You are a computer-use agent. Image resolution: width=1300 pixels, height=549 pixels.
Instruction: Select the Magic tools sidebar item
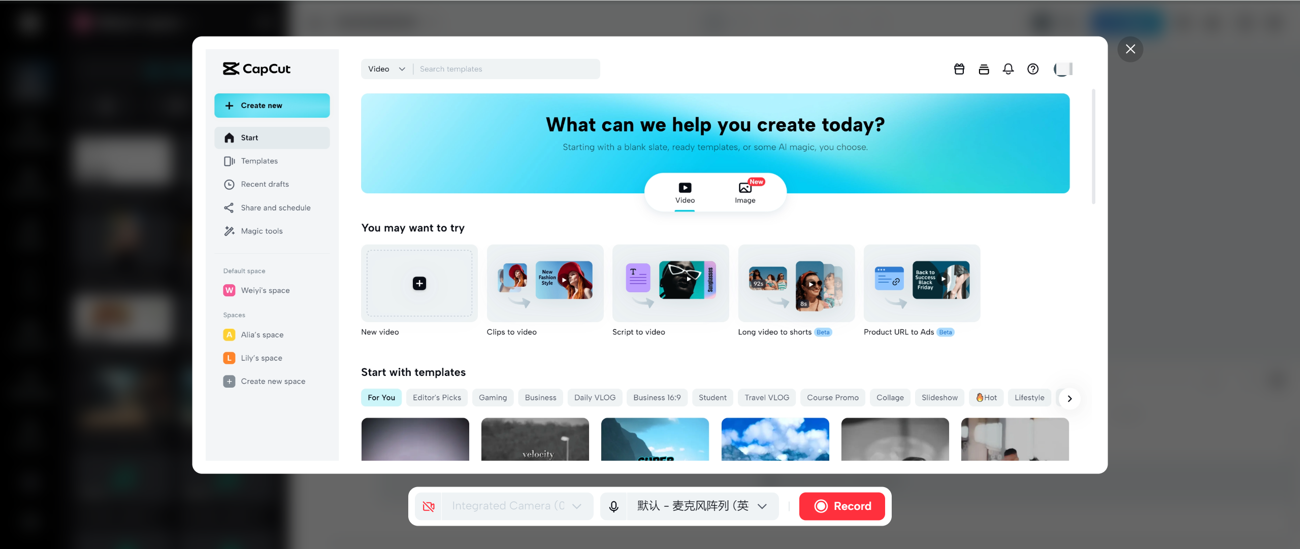pyautogui.click(x=262, y=231)
